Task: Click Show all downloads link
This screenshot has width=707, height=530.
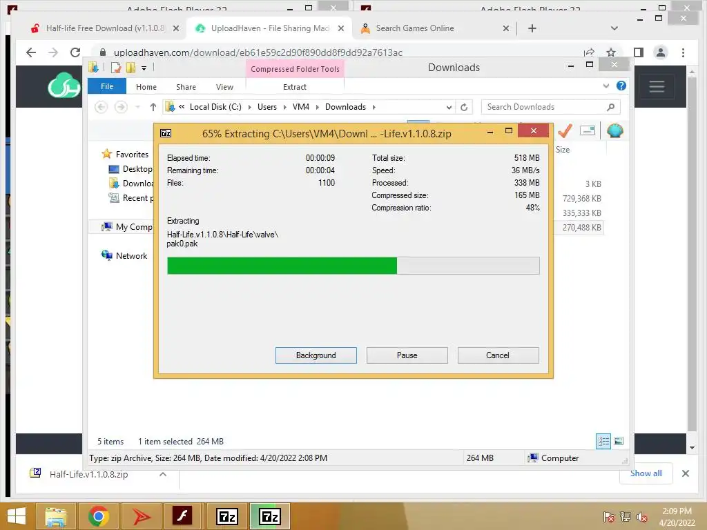Action: pos(646,473)
